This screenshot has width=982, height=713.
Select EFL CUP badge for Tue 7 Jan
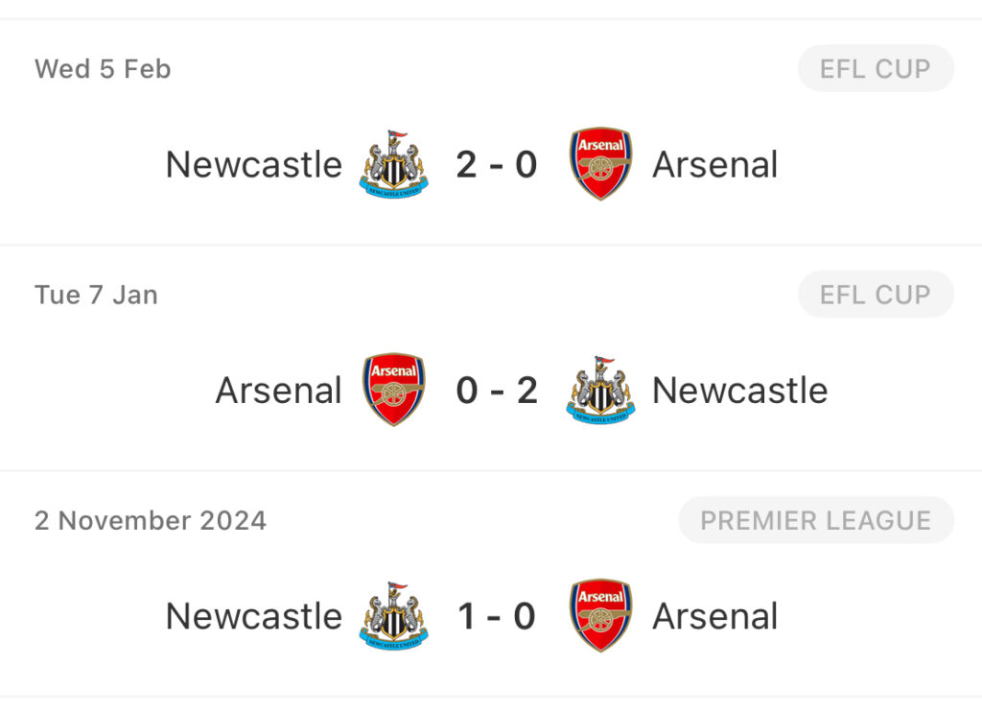coord(876,294)
